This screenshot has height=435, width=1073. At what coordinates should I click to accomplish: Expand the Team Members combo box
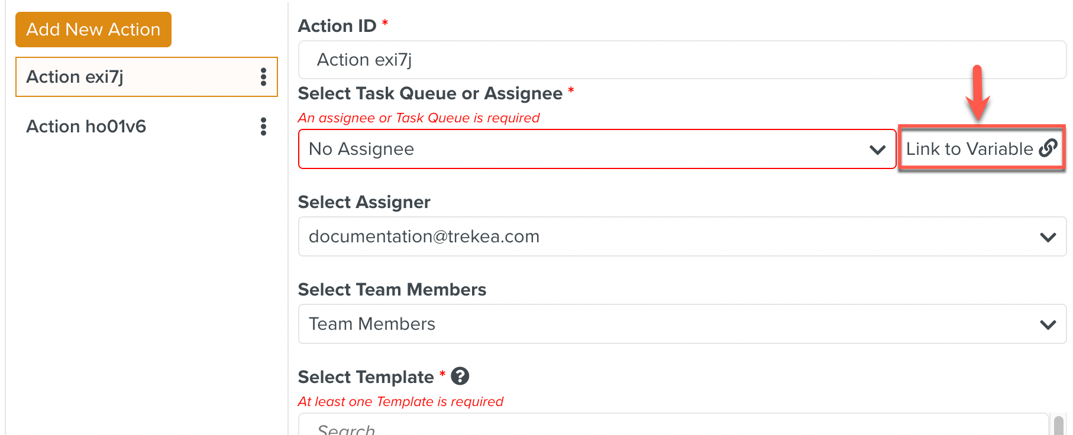click(x=682, y=324)
